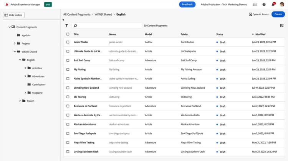Check the Ultimate Guide to LA row checkbox
The height and width of the screenshot is (161, 288).
(68, 51)
